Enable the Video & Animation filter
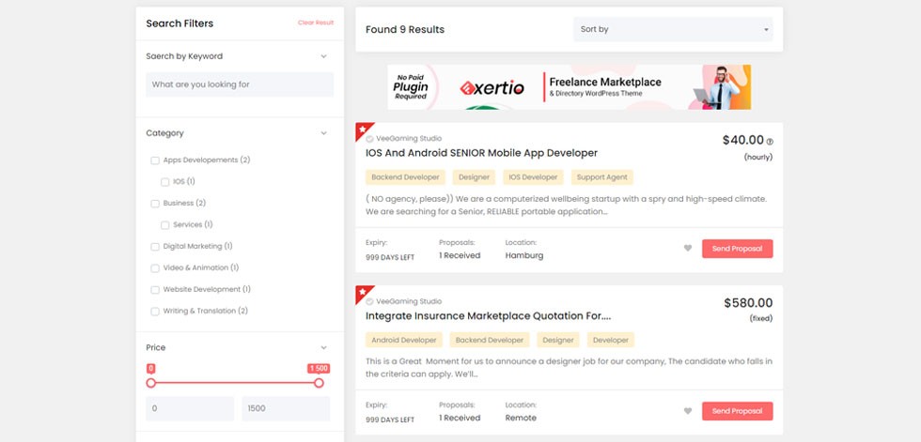The height and width of the screenshot is (442, 921). click(x=155, y=268)
